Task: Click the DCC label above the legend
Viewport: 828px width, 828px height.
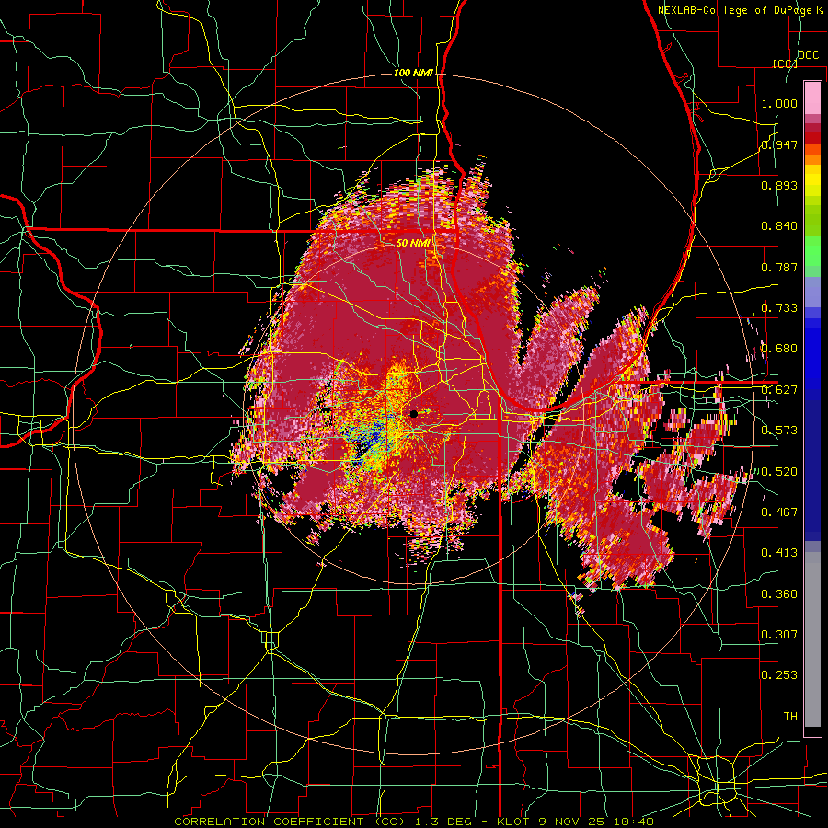Action: click(x=808, y=55)
